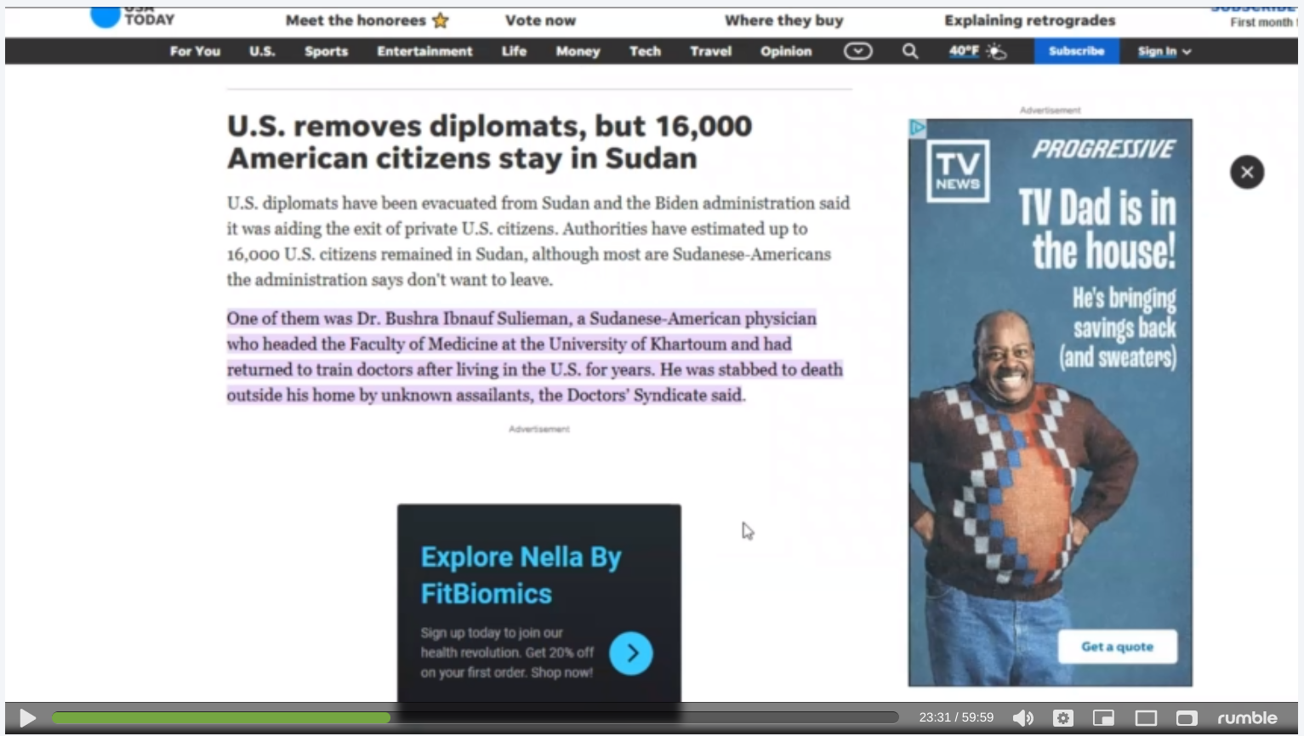Mute the video volume speaker icon
1304x736 pixels.
click(x=1023, y=718)
